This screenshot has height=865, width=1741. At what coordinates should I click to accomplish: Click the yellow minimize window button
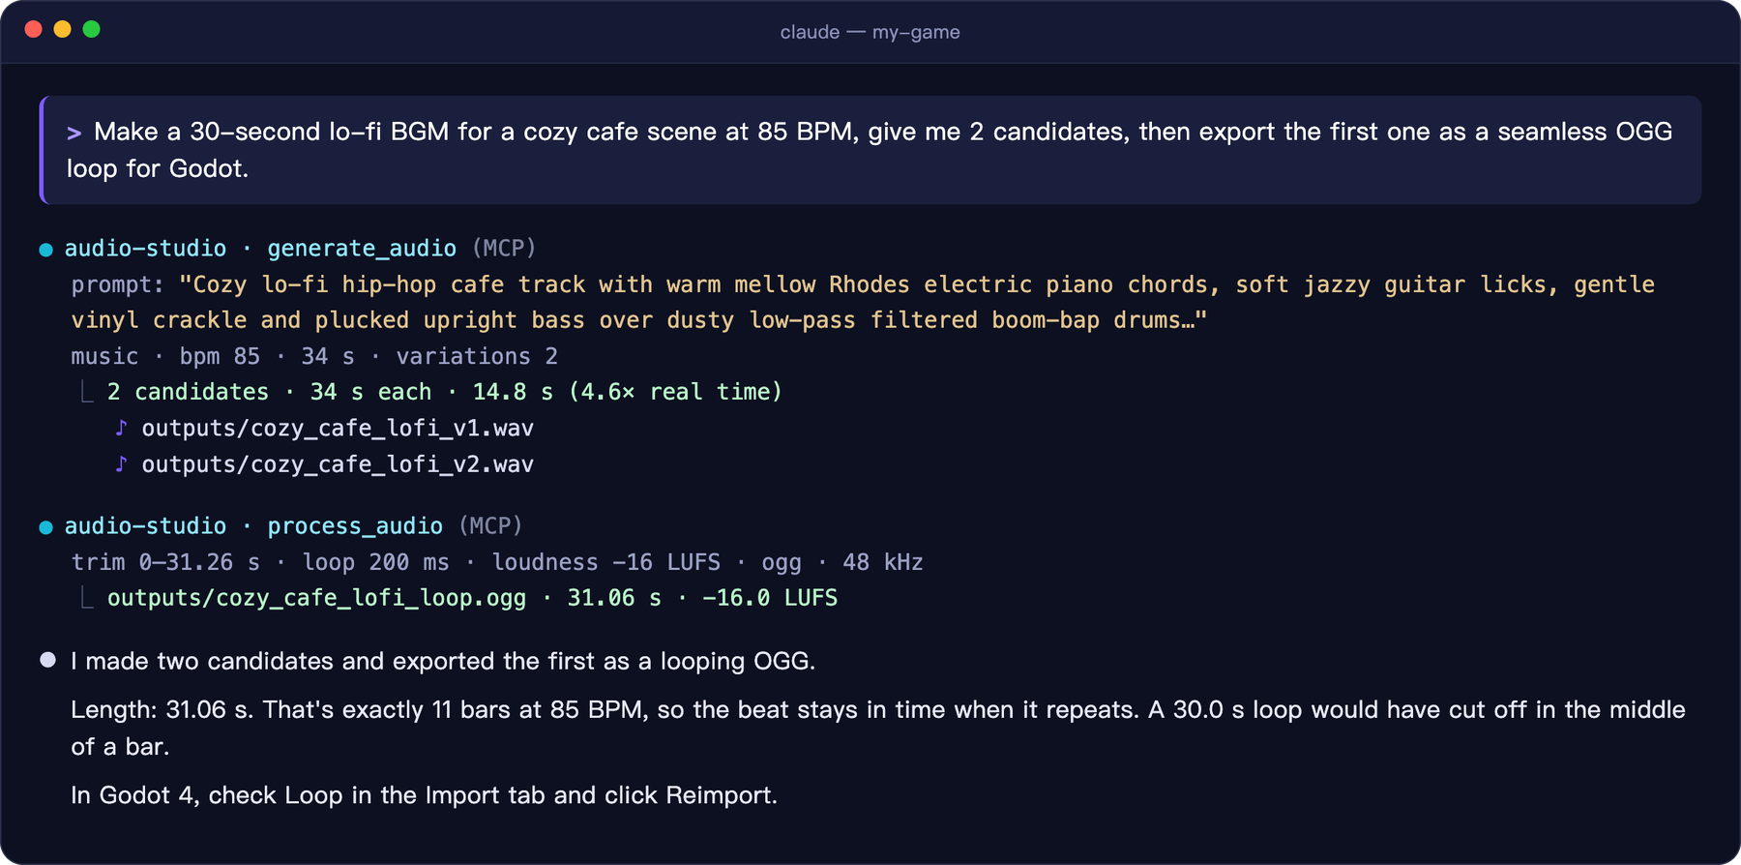[x=62, y=29]
